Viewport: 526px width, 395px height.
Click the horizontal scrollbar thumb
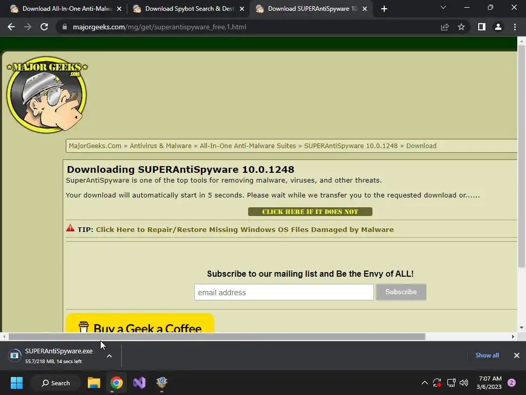(217, 336)
